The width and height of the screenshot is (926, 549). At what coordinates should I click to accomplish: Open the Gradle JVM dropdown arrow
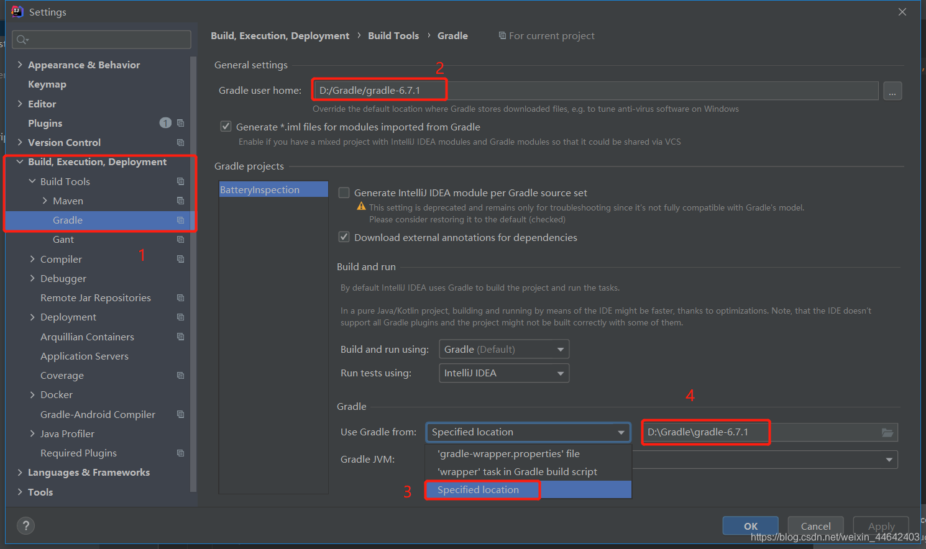[x=889, y=460]
